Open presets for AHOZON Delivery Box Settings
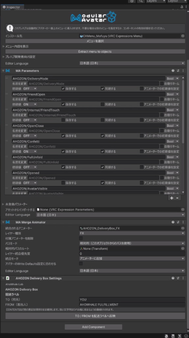Image resolution: width=189 pixels, height=338 pixels. pyautogui.click(x=178, y=278)
